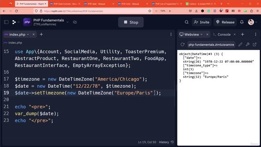Click the padlock site security icon

click(x=41, y=11)
